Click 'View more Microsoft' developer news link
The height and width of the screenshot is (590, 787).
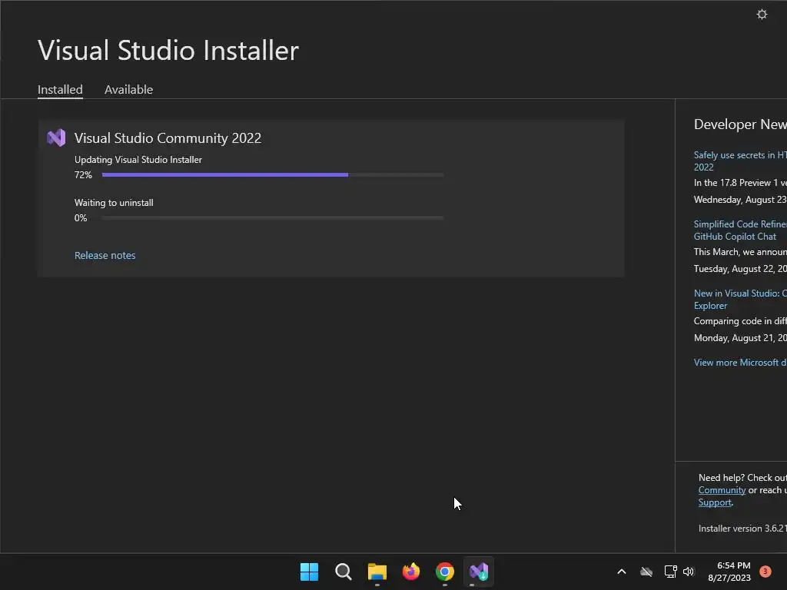740,363
